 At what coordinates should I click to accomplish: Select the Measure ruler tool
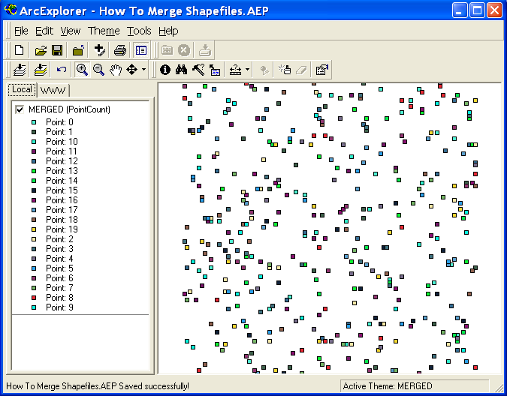coord(235,70)
